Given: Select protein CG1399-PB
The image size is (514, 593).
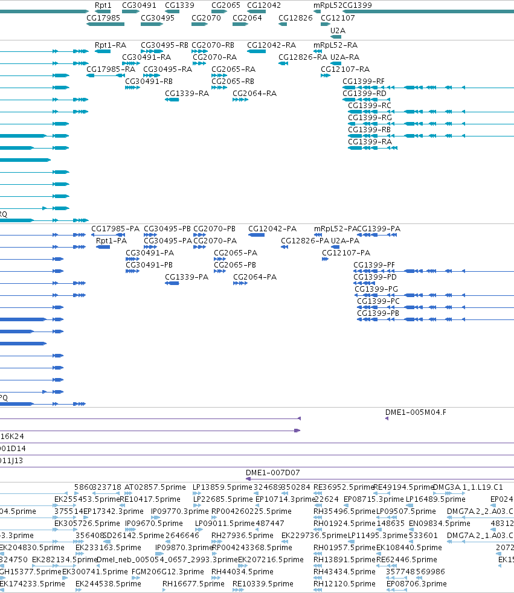Looking at the screenshot, I should coord(378,313).
